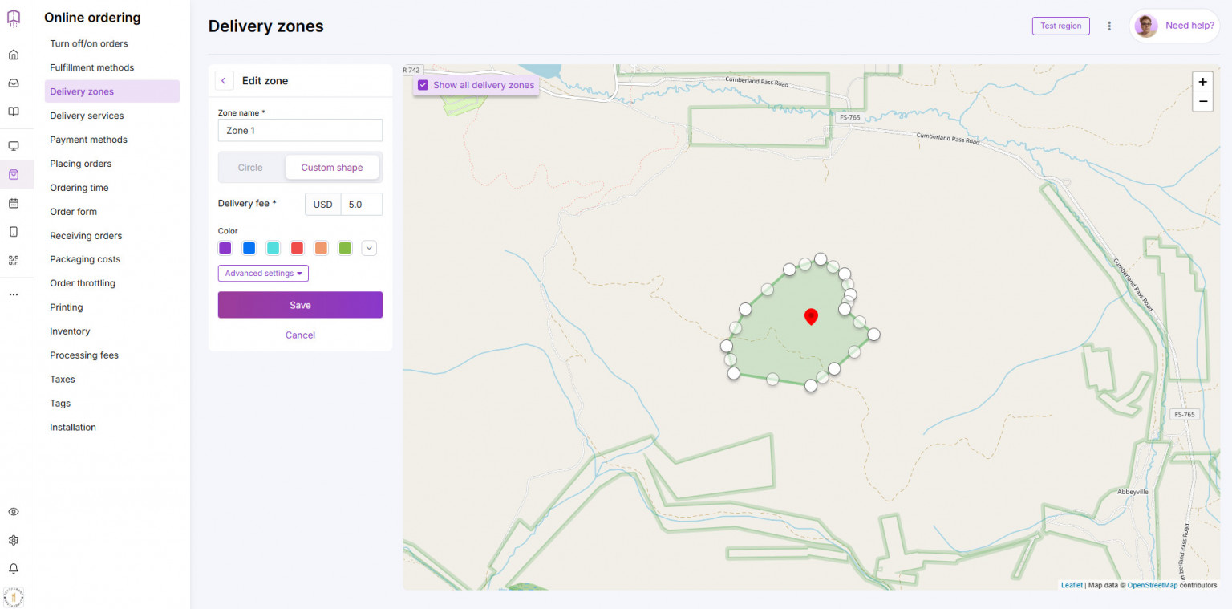
Task: Open the three-dot menu near Test region
Action: pos(1109,26)
